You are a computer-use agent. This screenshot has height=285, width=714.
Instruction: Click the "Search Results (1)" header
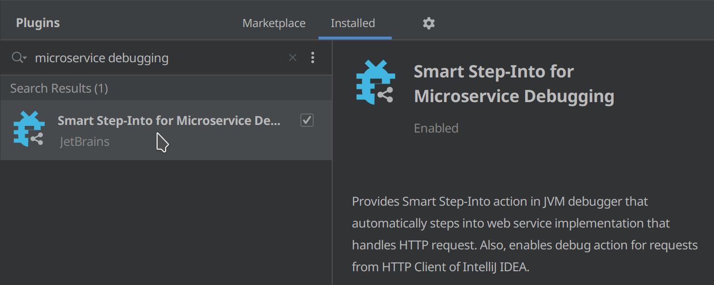pos(59,88)
